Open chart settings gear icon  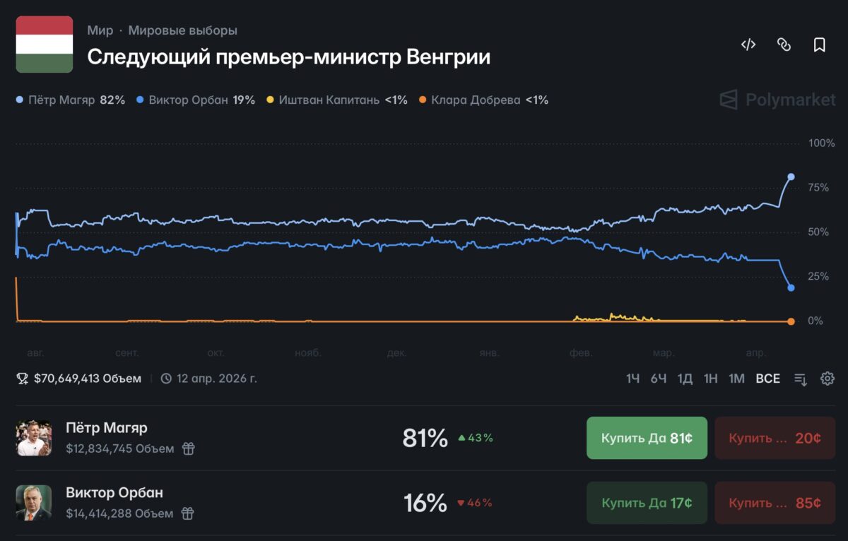point(828,379)
